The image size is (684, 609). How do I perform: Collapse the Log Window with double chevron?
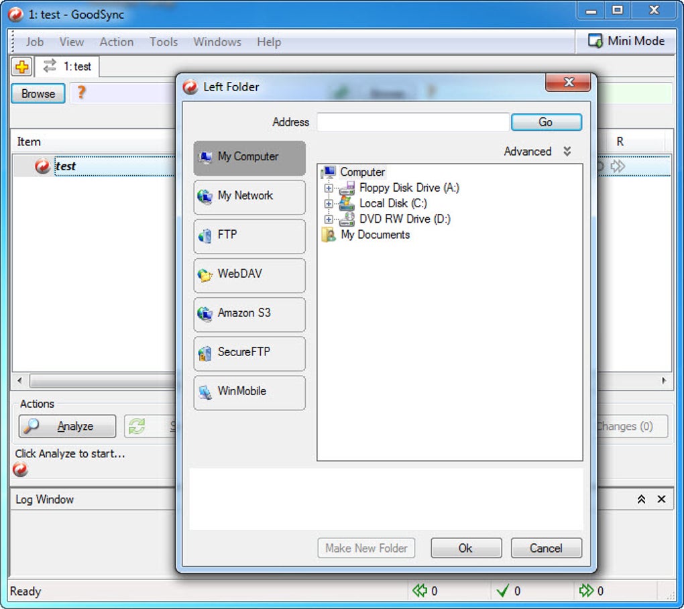[x=641, y=499]
